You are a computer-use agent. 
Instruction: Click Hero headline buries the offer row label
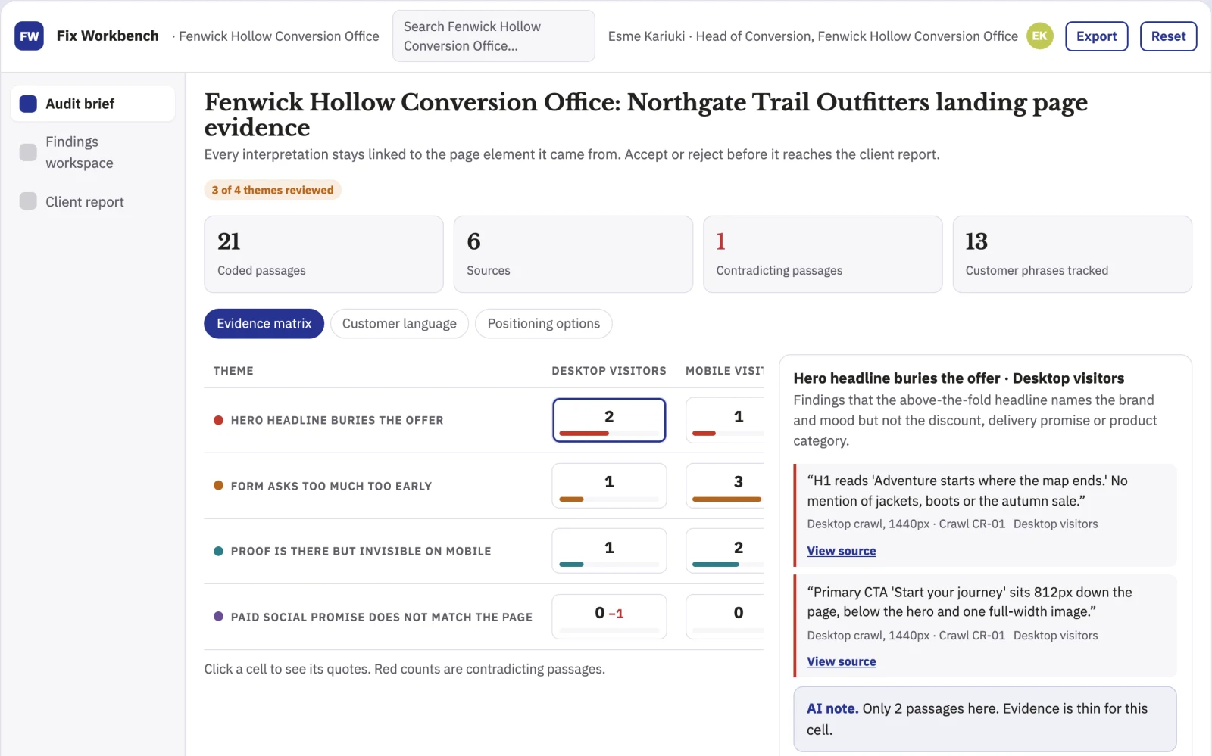click(x=337, y=420)
